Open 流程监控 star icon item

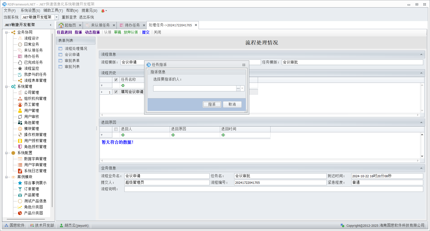point(20,68)
